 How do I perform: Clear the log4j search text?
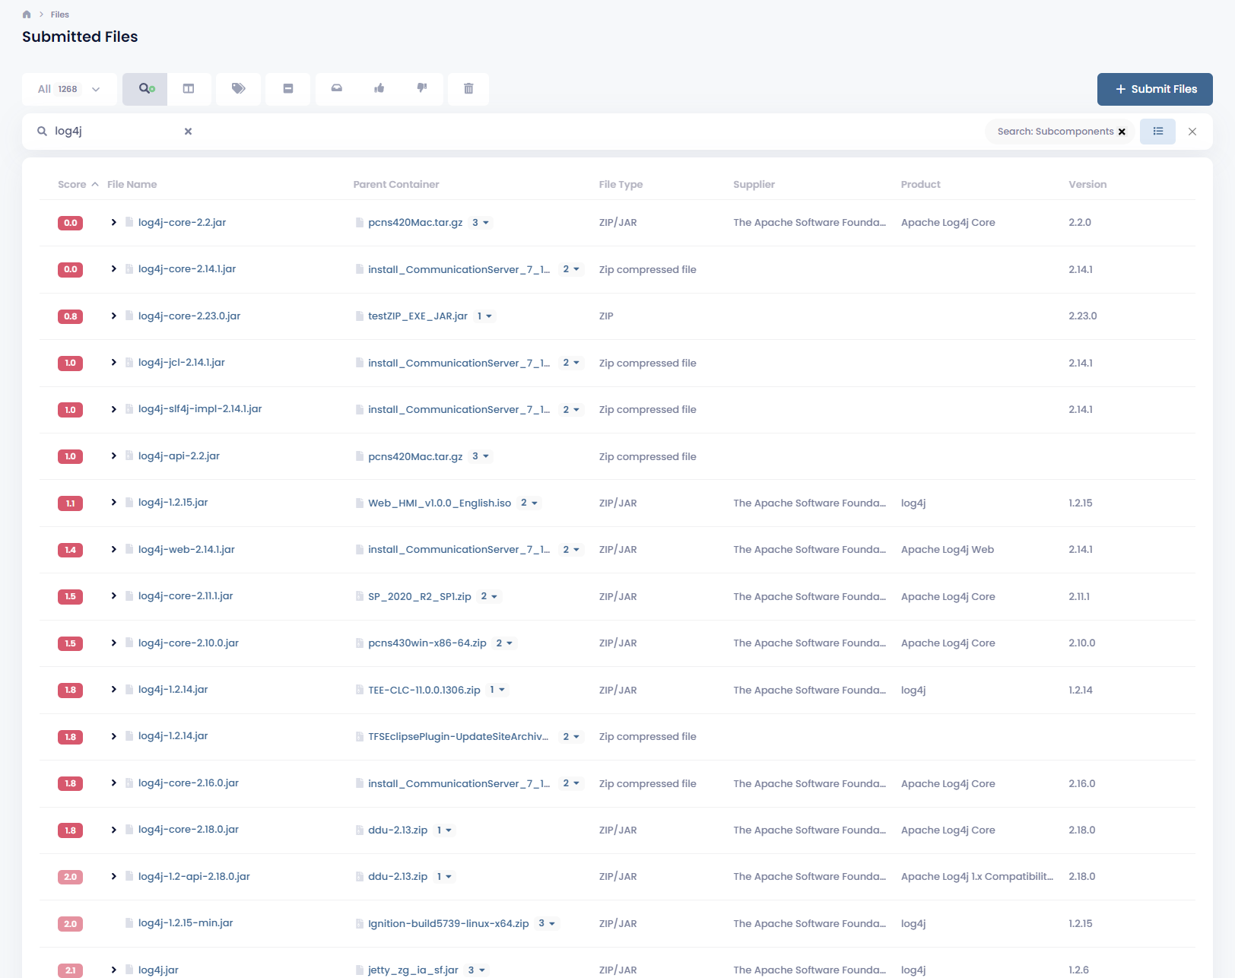coord(188,132)
